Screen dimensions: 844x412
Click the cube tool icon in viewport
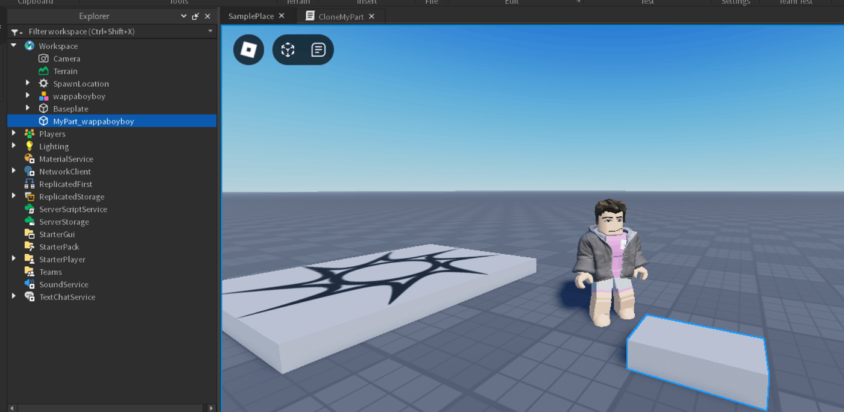pyautogui.click(x=288, y=50)
